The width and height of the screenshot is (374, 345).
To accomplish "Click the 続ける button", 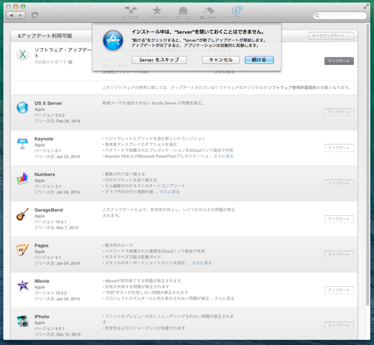I will [x=259, y=60].
